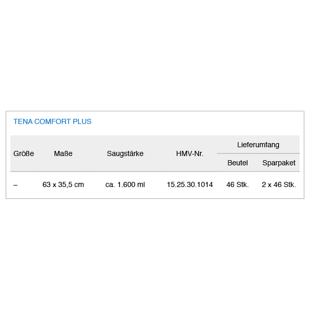Click empty header area between Saugstärke and HMV-Nr.
Screen dimensions: 310x310
[x=160, y=153]
